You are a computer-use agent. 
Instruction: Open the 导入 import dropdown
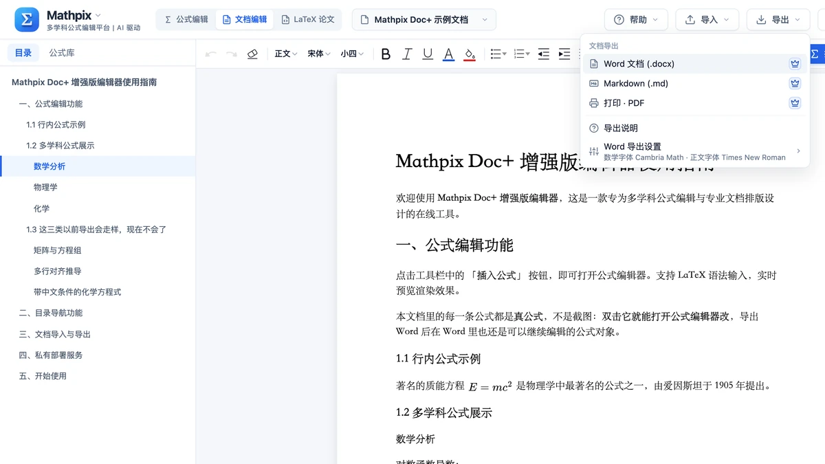pos(707,20)
